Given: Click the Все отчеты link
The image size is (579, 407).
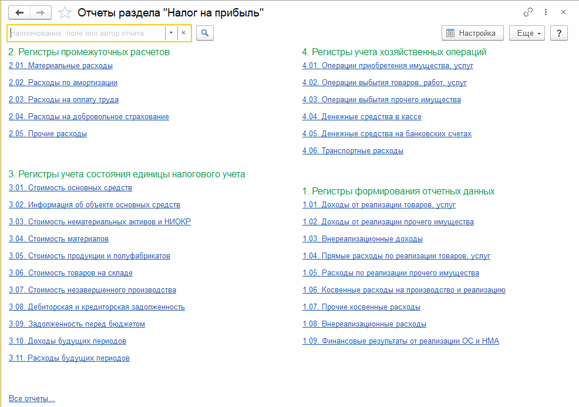Looking at the screenshot, I should click(x=32, y=399).
